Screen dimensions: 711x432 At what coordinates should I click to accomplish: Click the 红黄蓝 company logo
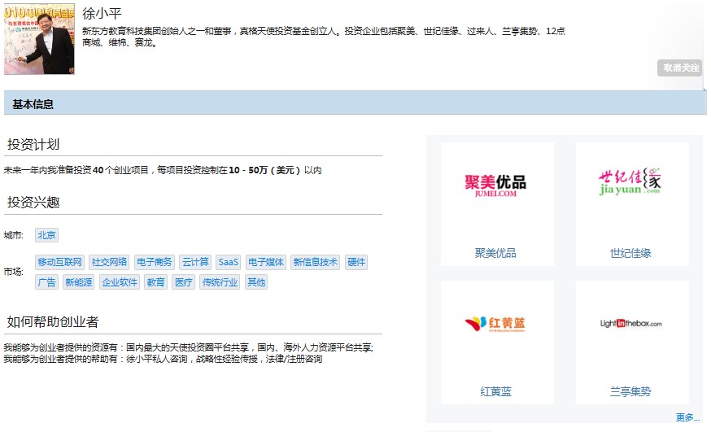pos(495,324)
